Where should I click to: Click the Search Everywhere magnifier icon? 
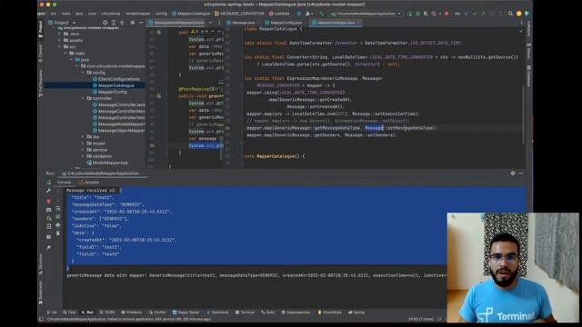pyautogui.click(x=510, y=14)
